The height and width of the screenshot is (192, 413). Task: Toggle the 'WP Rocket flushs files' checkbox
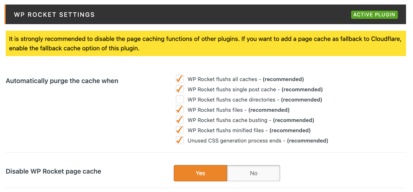pos(180,110)
